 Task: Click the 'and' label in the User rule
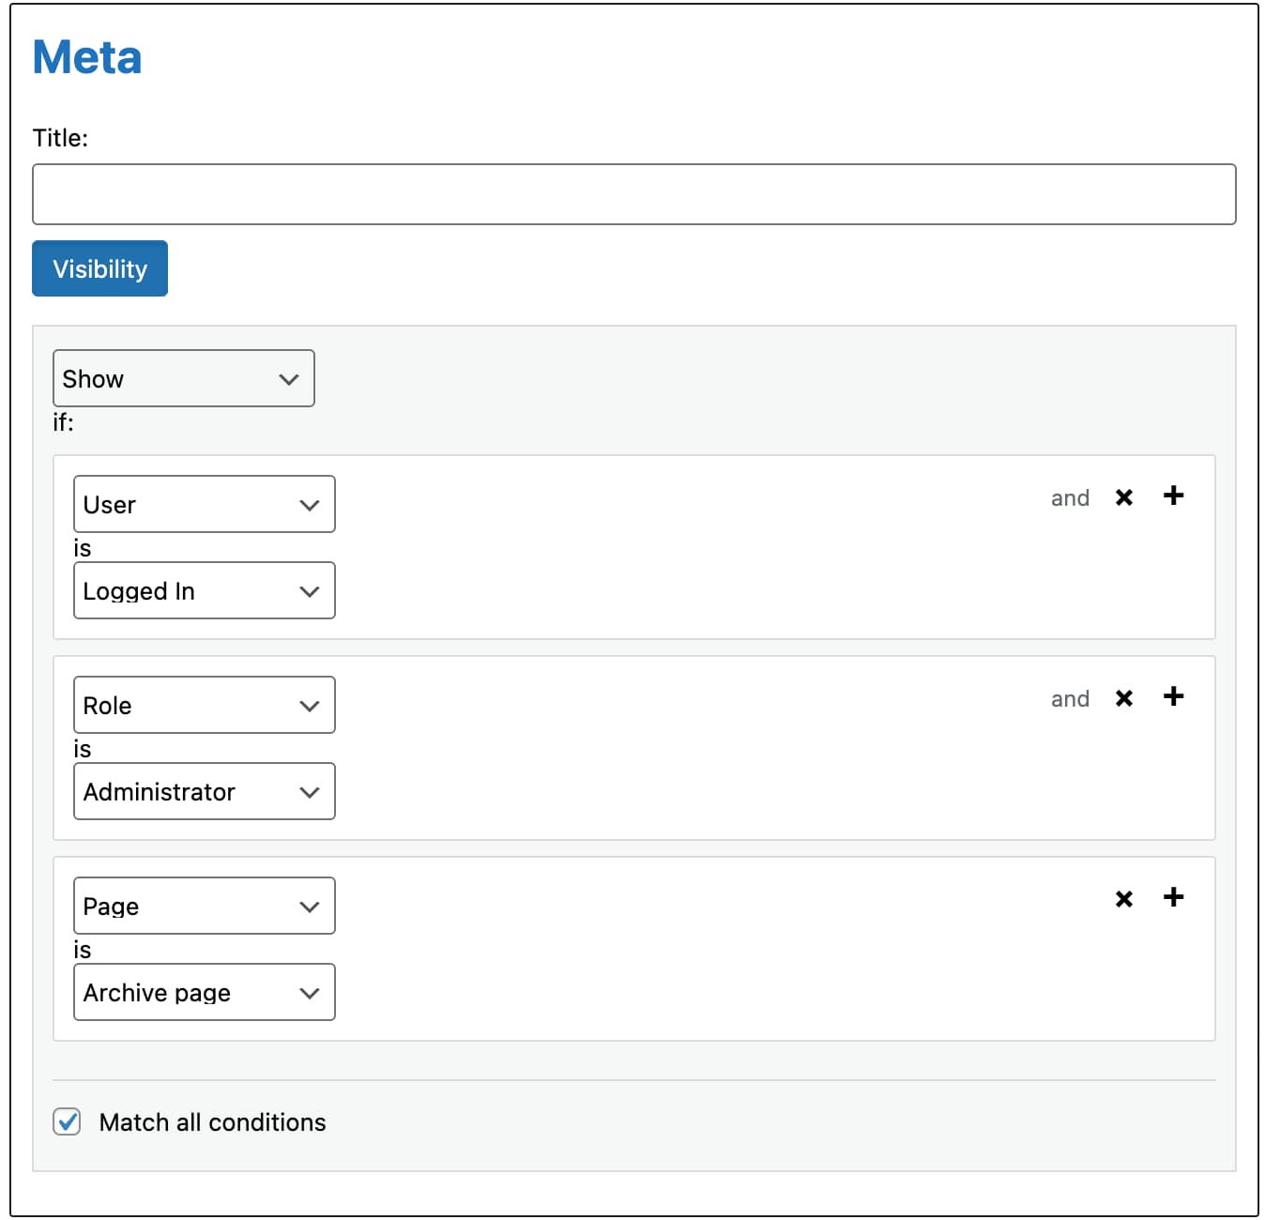coord(1070,498)
